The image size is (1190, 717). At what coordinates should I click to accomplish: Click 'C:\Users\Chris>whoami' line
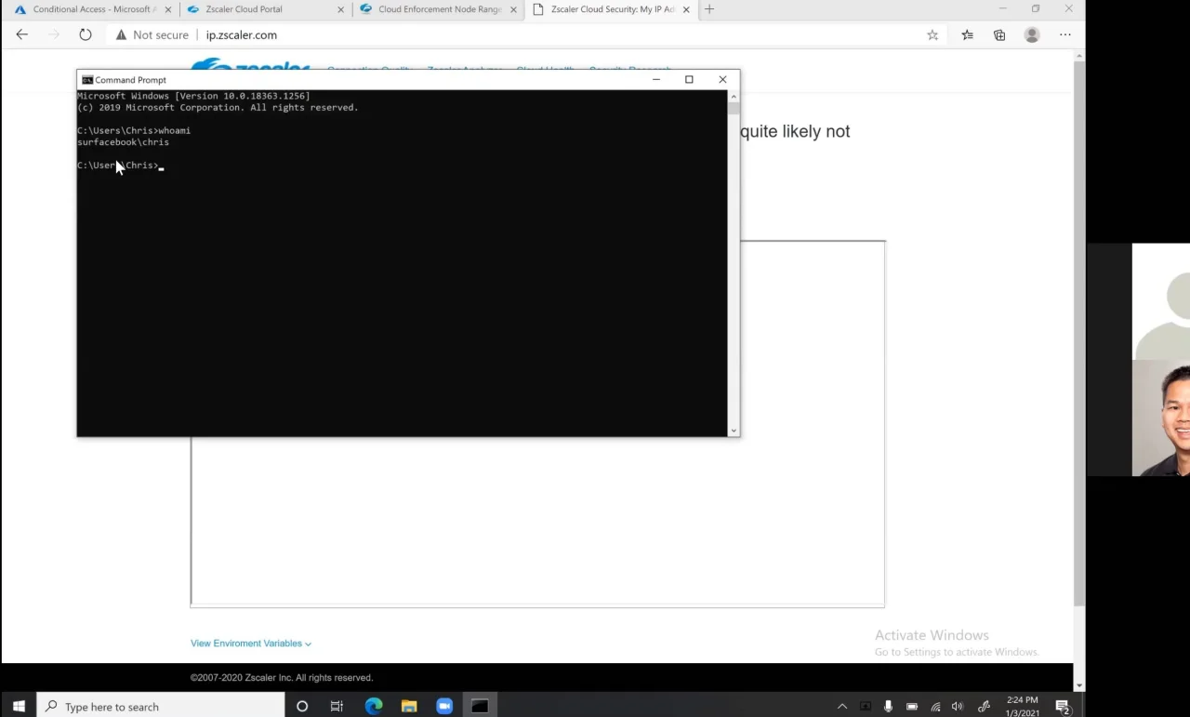click(x=134, y=131)
